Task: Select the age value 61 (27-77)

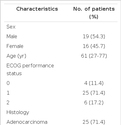Action: point(94,56)
